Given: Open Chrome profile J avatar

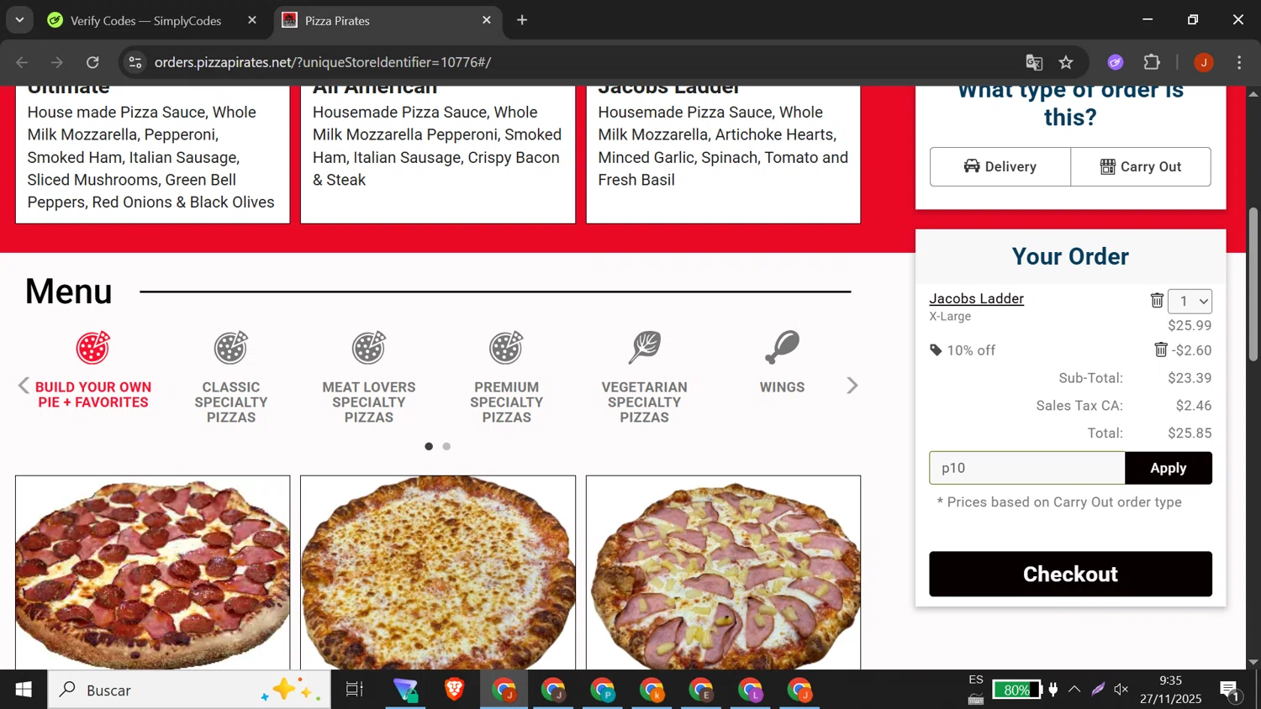Looking at the screenshot, I should pos(1204,62).
